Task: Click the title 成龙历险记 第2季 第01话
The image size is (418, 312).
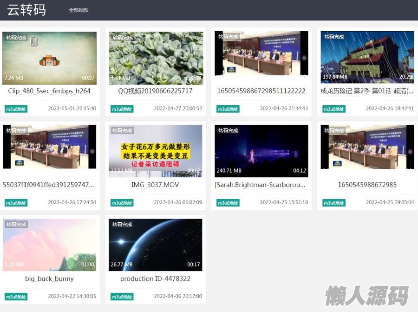Action: pyautogui.click(x=367, y=91)
